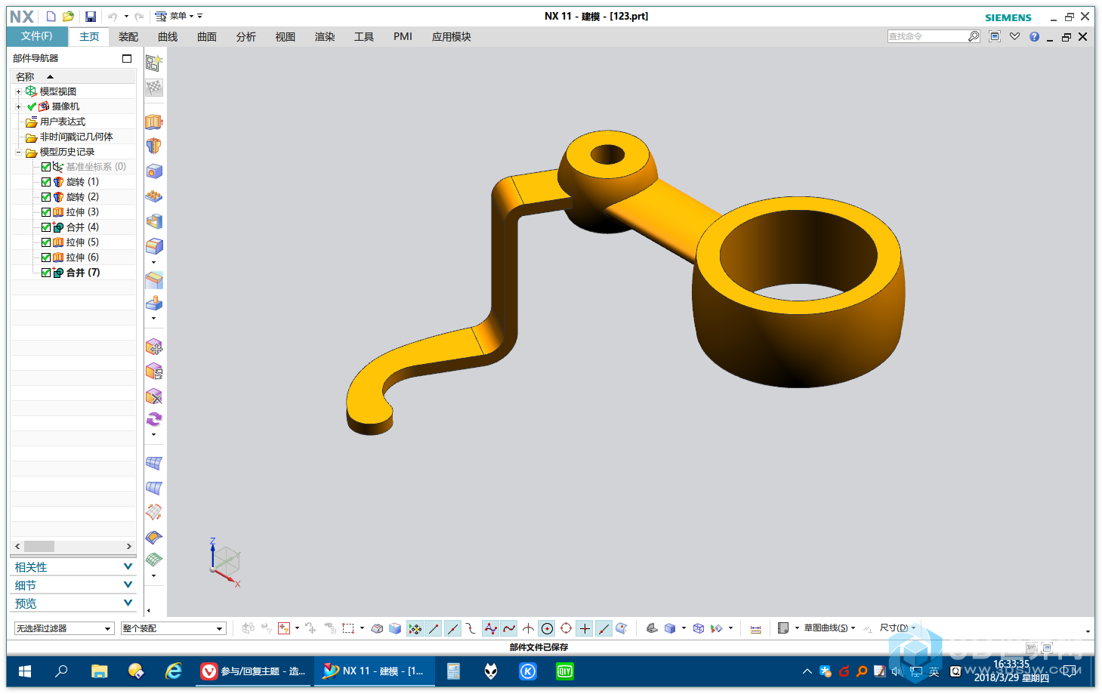Click the Sketch tool in vertical toolbar

tap(154, 63)
